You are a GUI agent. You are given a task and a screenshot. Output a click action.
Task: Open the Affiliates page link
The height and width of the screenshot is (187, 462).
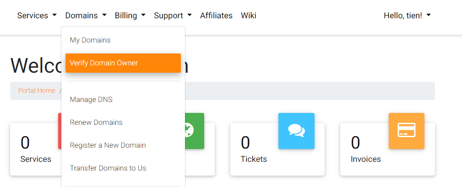216,16
